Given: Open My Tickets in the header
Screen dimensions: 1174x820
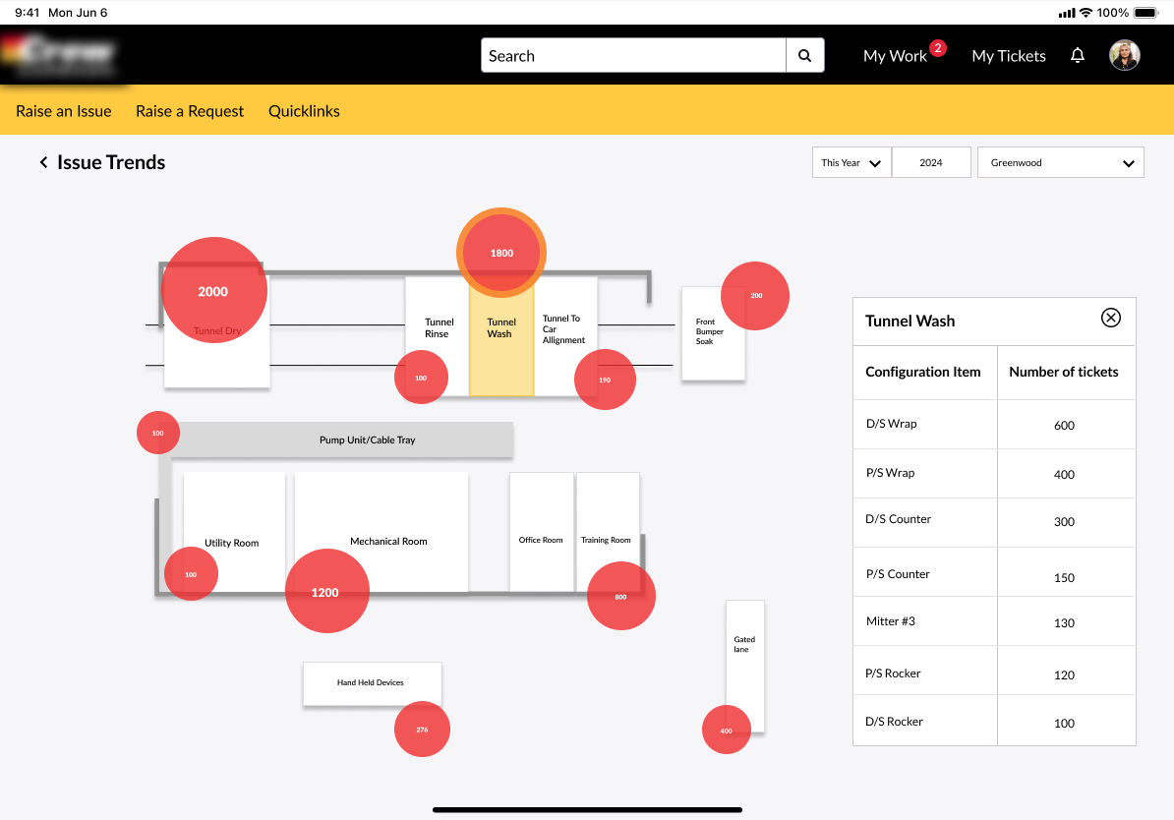Looking at the screenshot, I should 1008,56.
